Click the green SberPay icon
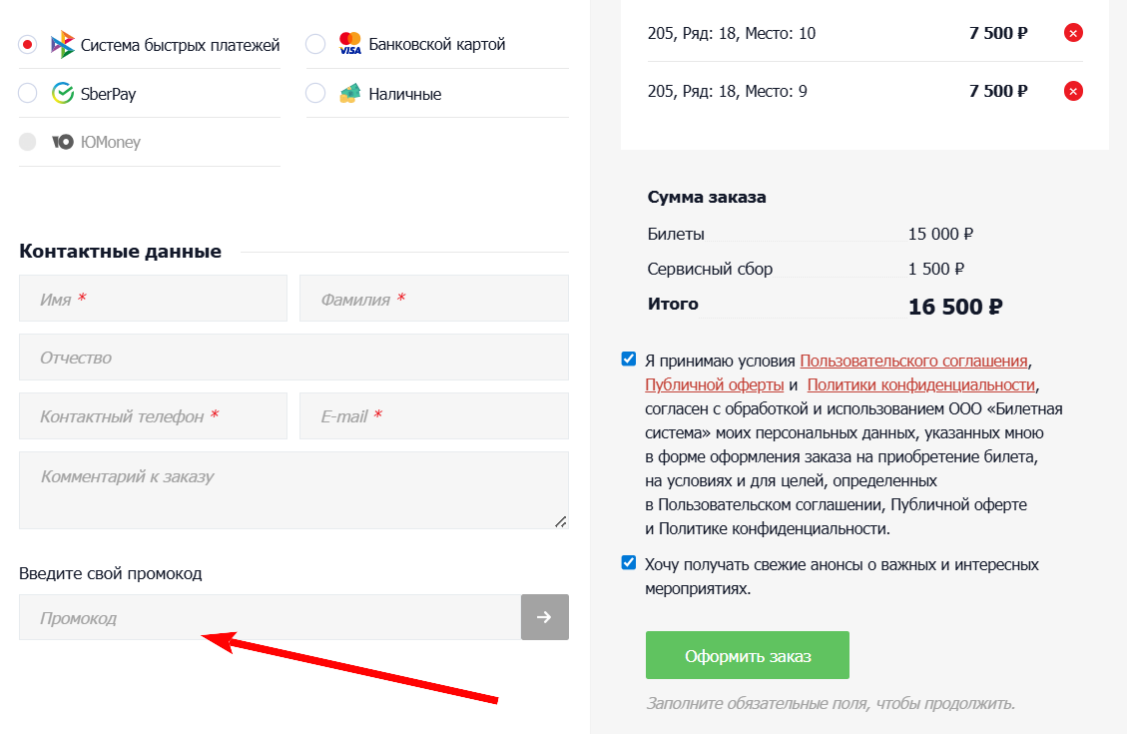The width and height of the screenshot is (1127, 734). [62, 93]
